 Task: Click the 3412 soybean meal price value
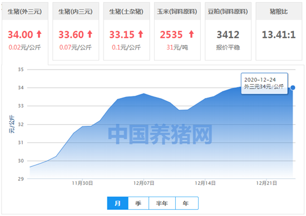[228, 35]
